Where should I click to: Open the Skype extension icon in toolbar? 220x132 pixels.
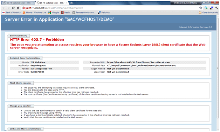pyautogui.click(x=206, y=8)
